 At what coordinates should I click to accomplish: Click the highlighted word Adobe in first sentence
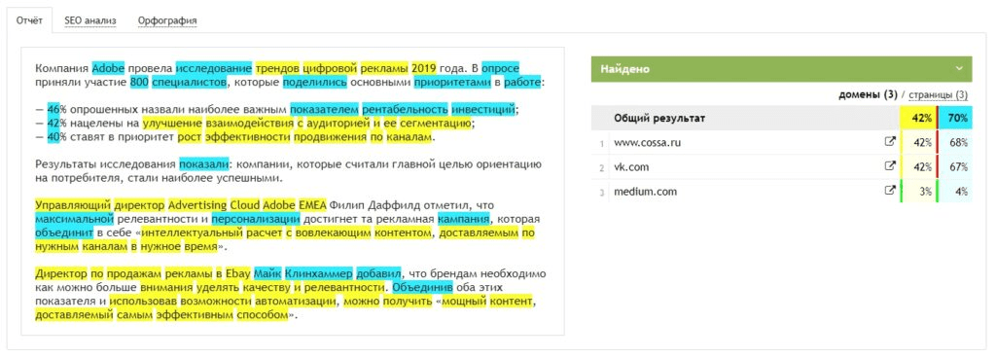(x=108, y=68)
